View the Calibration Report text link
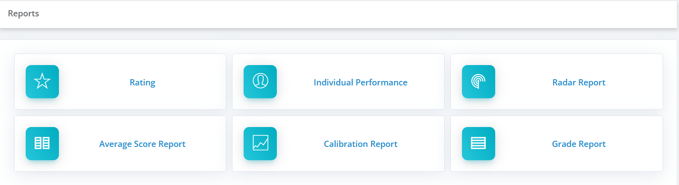The height and width of the screenshot is (185, 679). coord(361,144)
